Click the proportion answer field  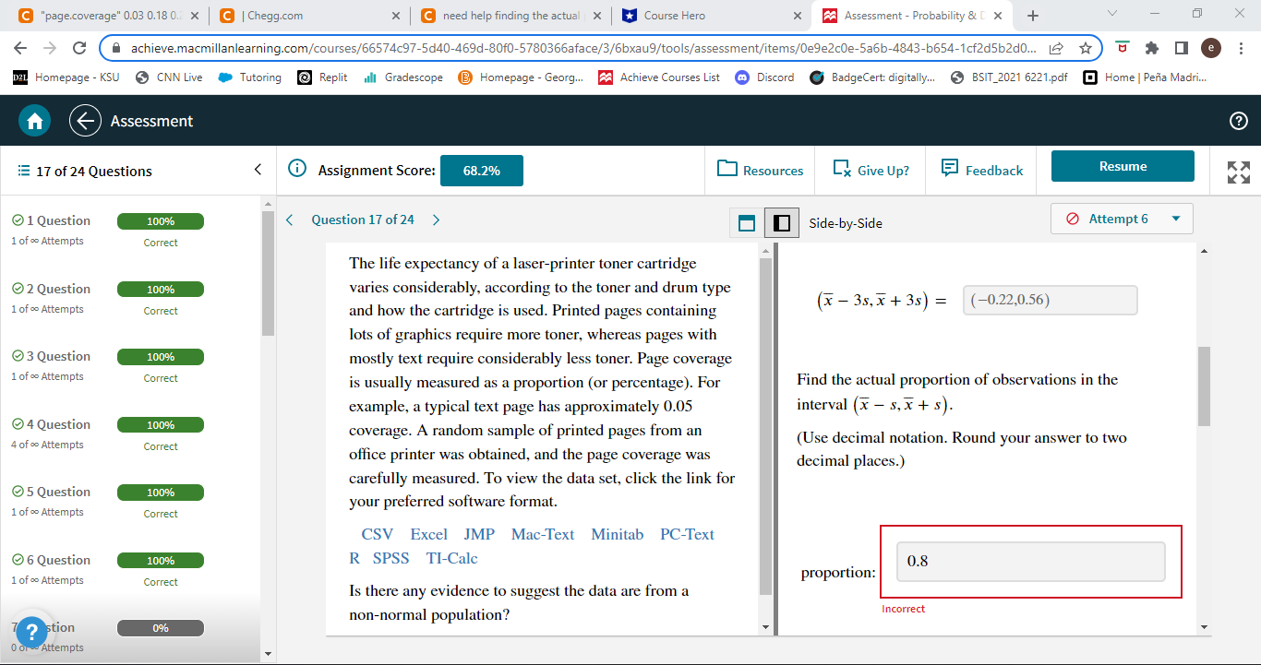click(x=1029, y=561)
